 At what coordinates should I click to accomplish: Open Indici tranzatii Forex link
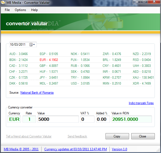141,103
